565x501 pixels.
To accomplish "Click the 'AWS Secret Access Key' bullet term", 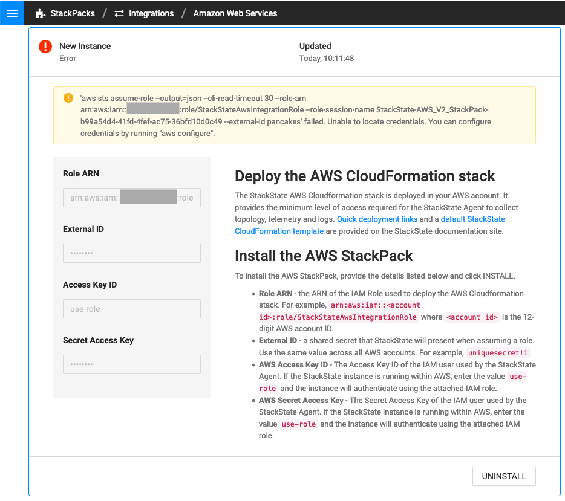I will (301, 400).
